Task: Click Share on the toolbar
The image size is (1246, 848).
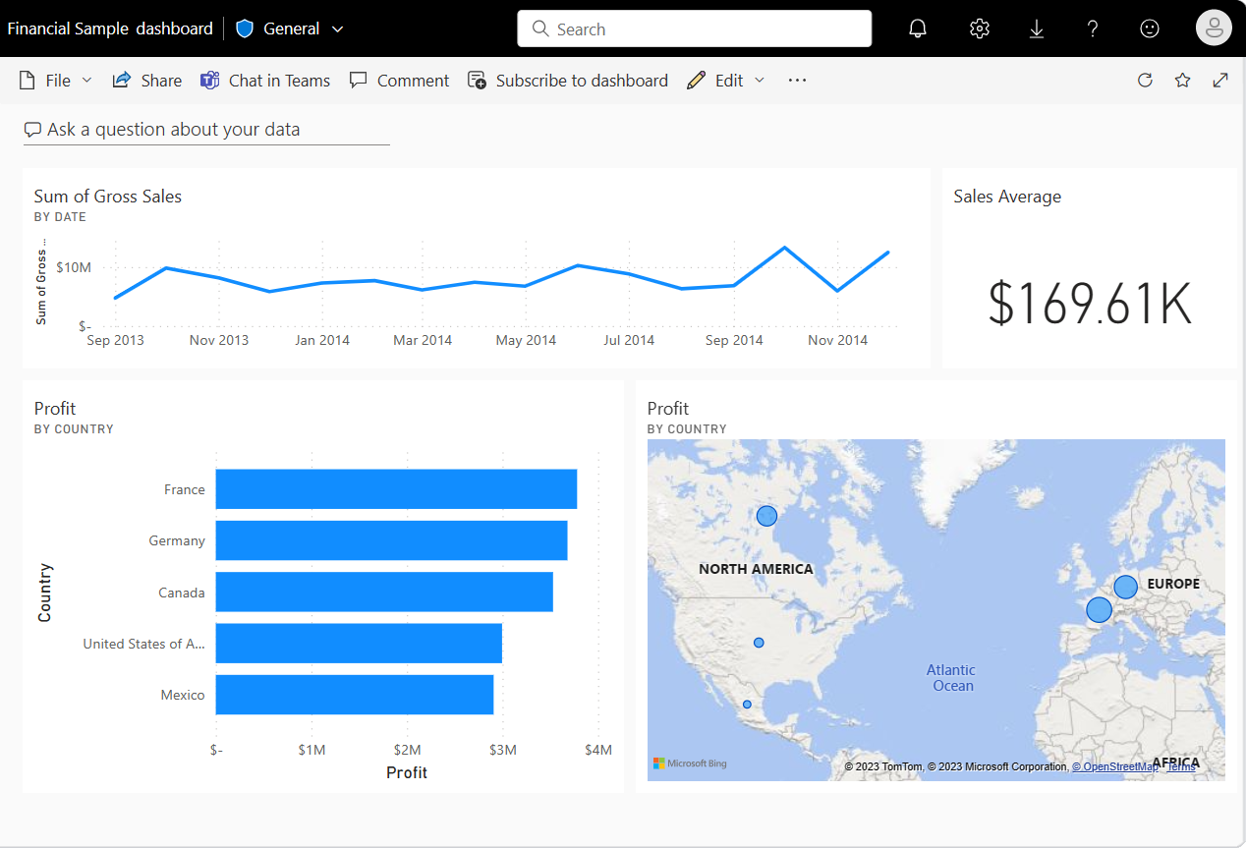Action: pyautogui.click(x=146, y=80)
